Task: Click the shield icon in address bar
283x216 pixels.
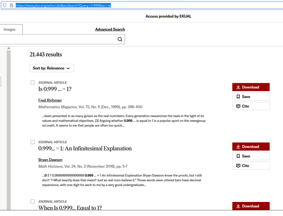Action: pos(4,5)
